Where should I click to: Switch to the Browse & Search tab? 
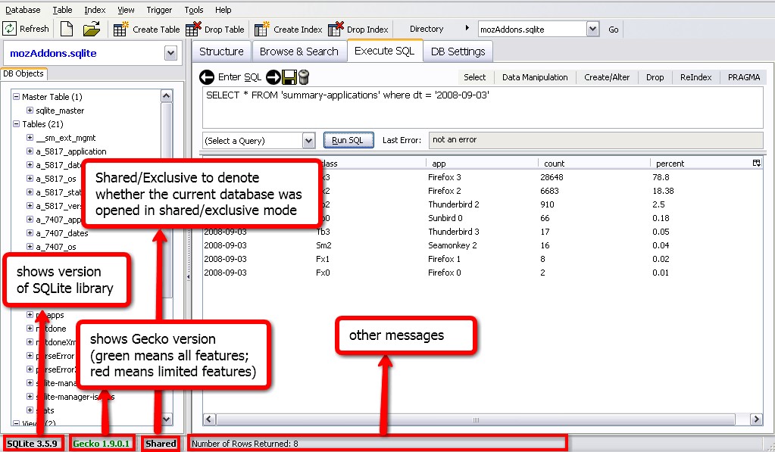(298, 51)
